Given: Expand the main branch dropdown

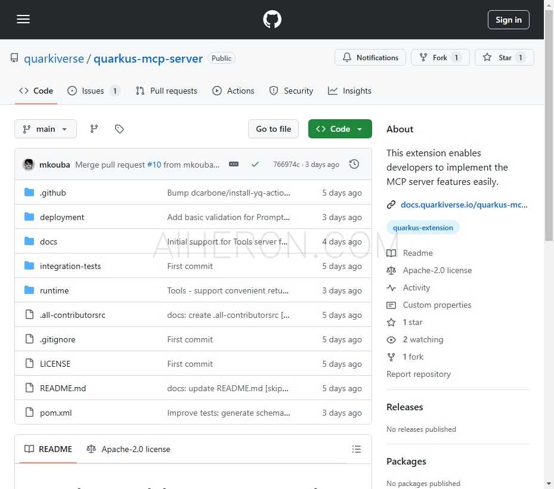Looking at the screenshot, I should (45, 129).
